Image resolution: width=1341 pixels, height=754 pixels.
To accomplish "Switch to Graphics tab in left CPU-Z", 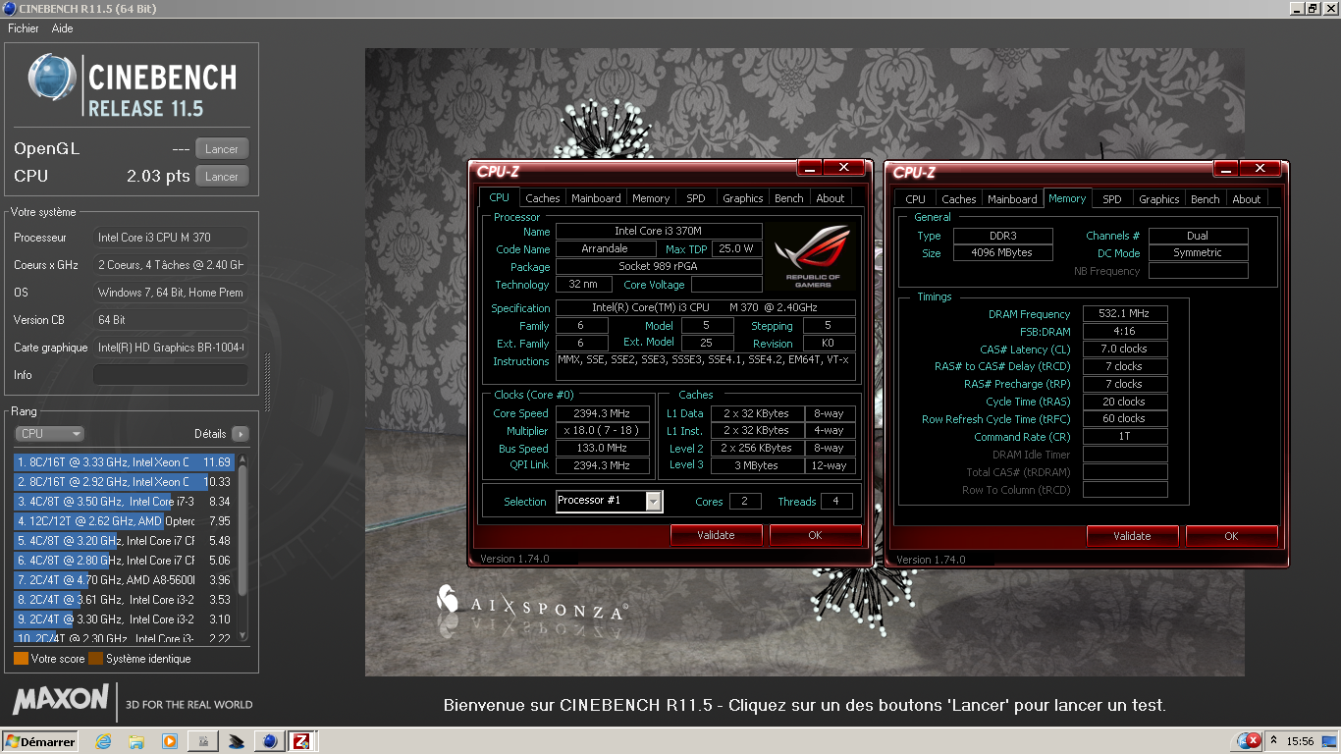I will 743,198.
